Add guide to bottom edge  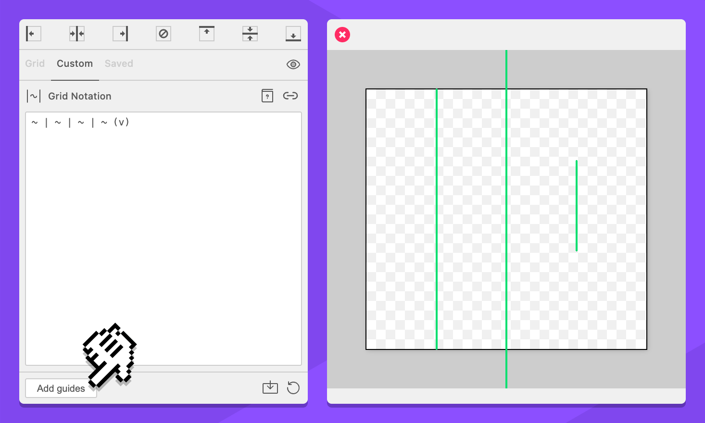point(293,34)
